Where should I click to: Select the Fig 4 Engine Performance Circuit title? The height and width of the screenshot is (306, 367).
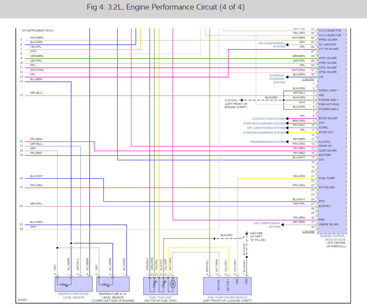[166, 7]
